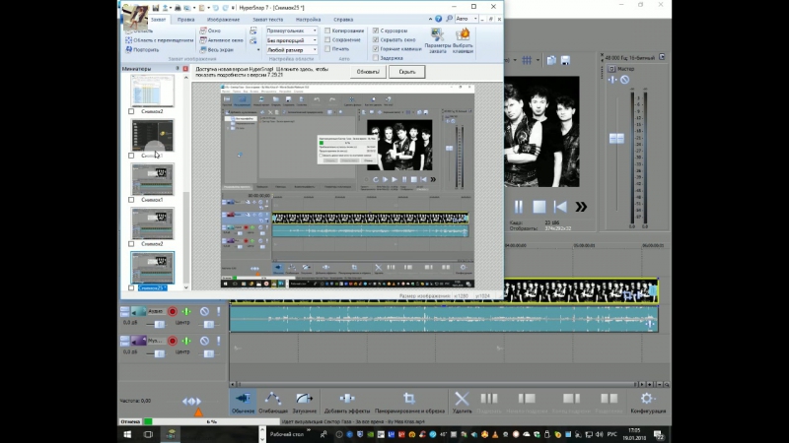Select the Огибающая envelope tool
The image size is (789, 443).
click(x=273, y=399)
